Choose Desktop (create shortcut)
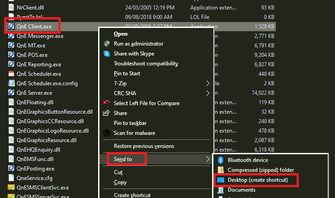 pos(258,180)
